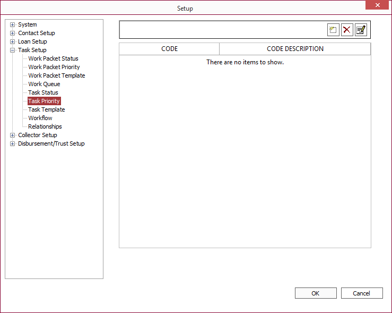Select the Collector Setup label
This screenshot has width=392, height=313.
tap(38, 135)
